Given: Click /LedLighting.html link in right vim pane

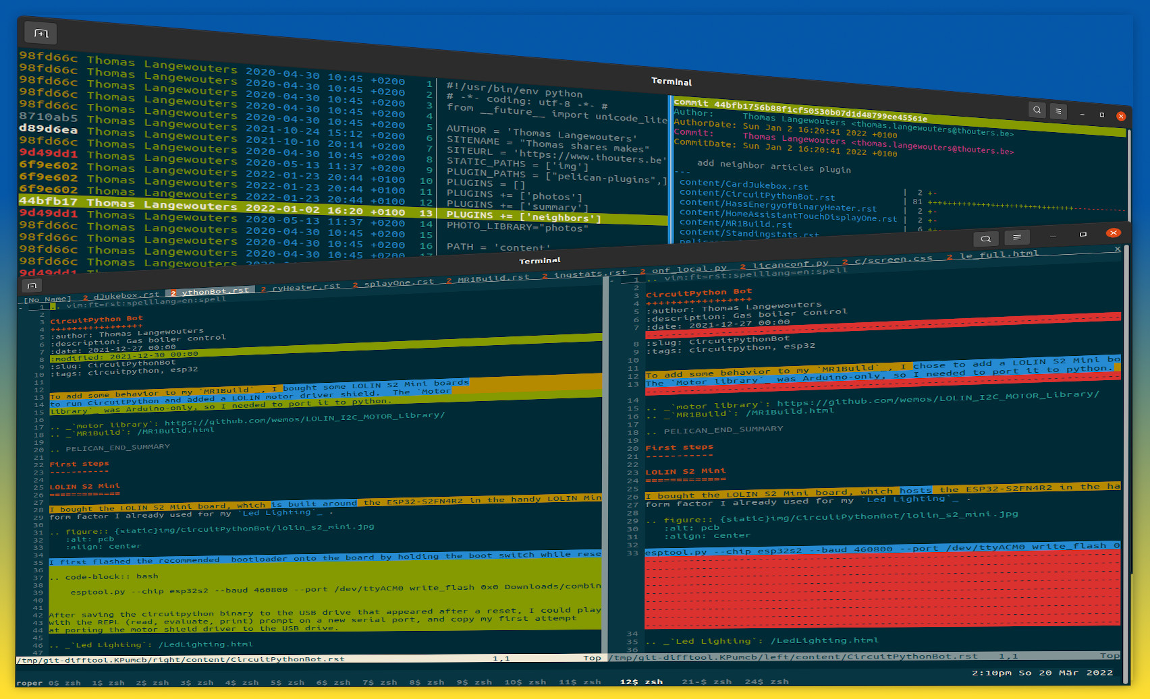Looking at the screenshot, I should coord(824,640).
